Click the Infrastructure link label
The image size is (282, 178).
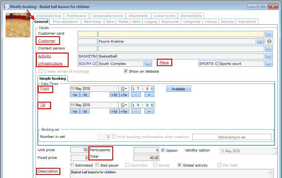(x=50, y=63)
